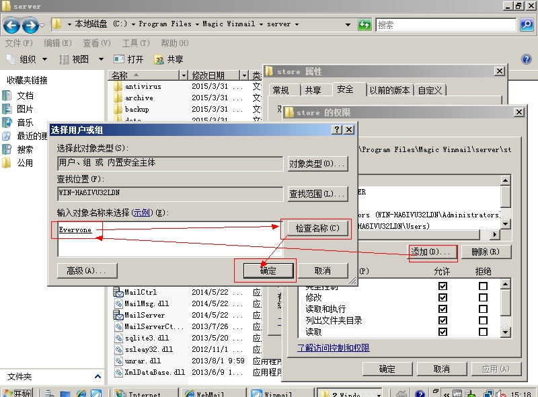Toggle Deny checkbox for 列出文件夹目录
This screenshot has width=538, height=397.
pos(483,320)
